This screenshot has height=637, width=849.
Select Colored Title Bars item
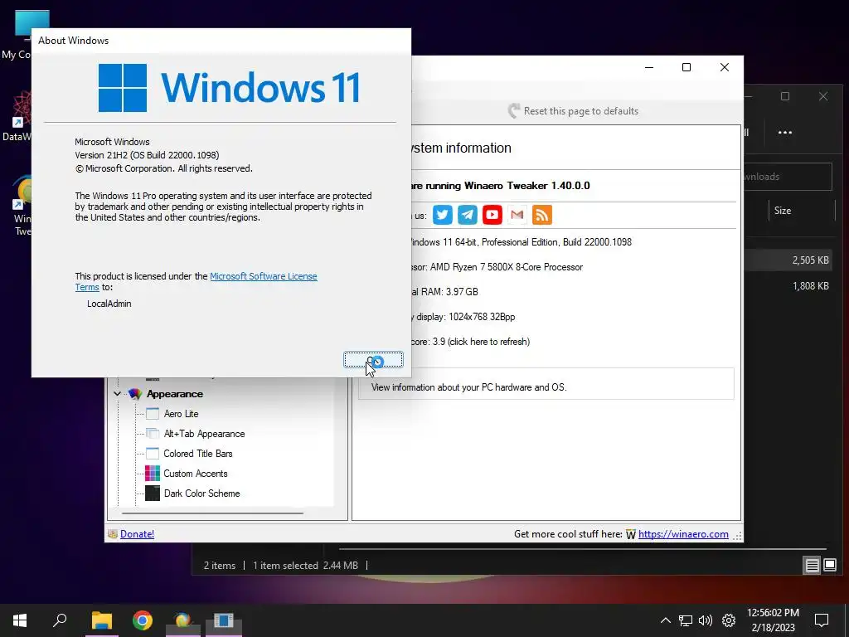pyautogui.click(x=197, y=454)
